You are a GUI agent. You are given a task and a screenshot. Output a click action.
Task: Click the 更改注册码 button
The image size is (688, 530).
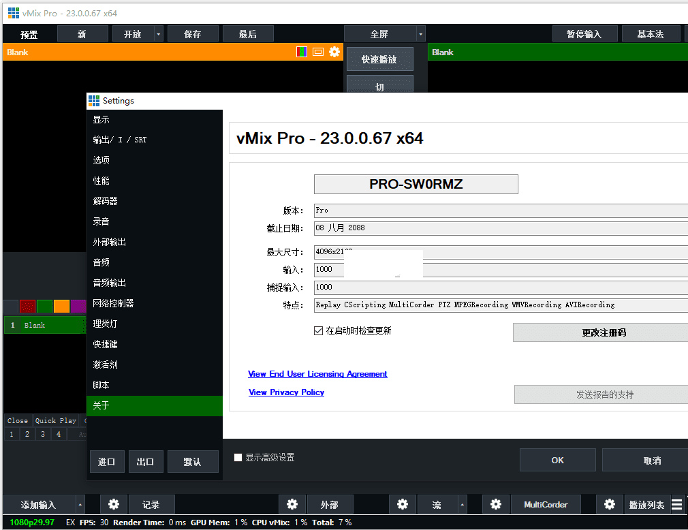pyautogui.click(x=603, y=333)
